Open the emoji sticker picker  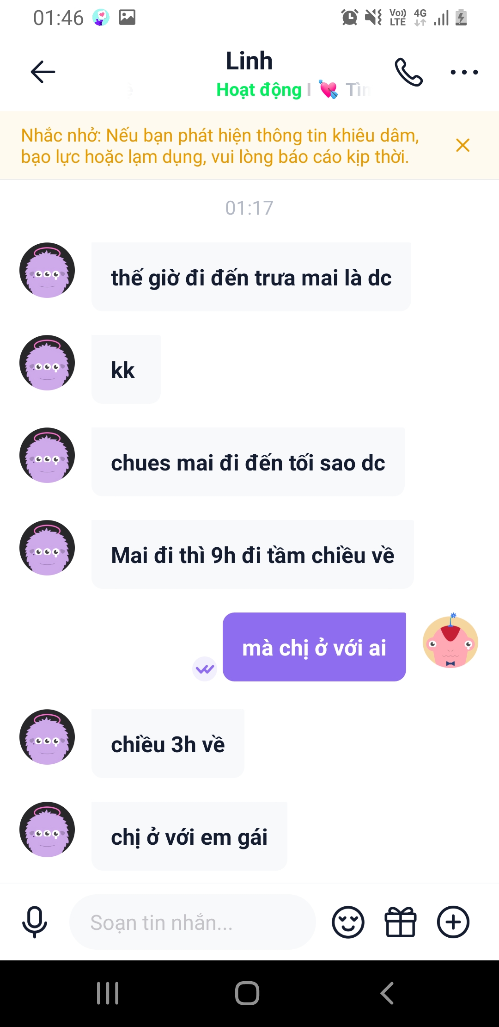(x=348, y=922)
